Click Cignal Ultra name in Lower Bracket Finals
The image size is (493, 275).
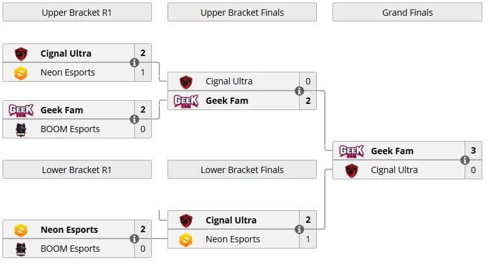231,220
